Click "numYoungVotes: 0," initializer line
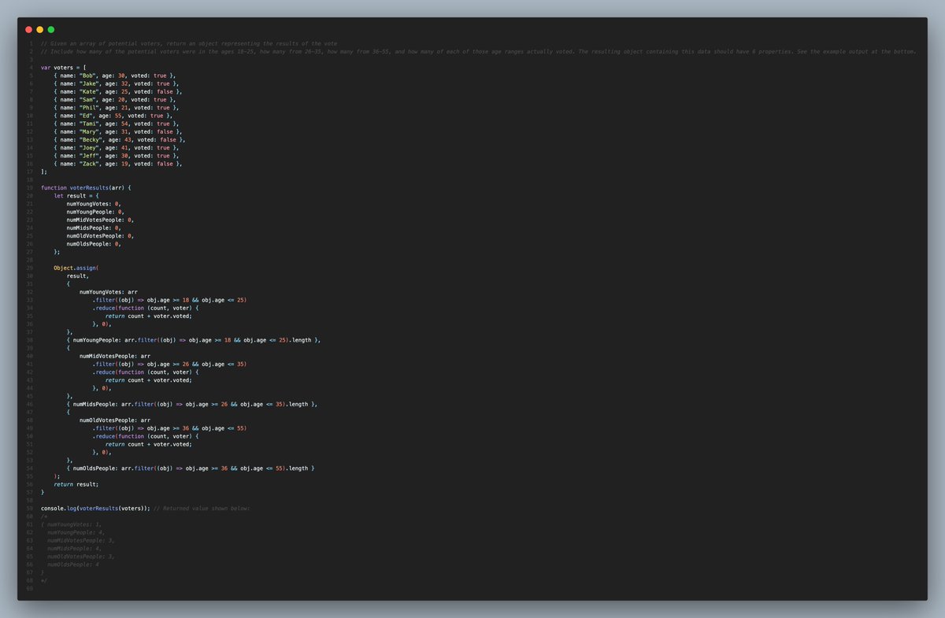The image size is (945, 618). pos(94,203)
